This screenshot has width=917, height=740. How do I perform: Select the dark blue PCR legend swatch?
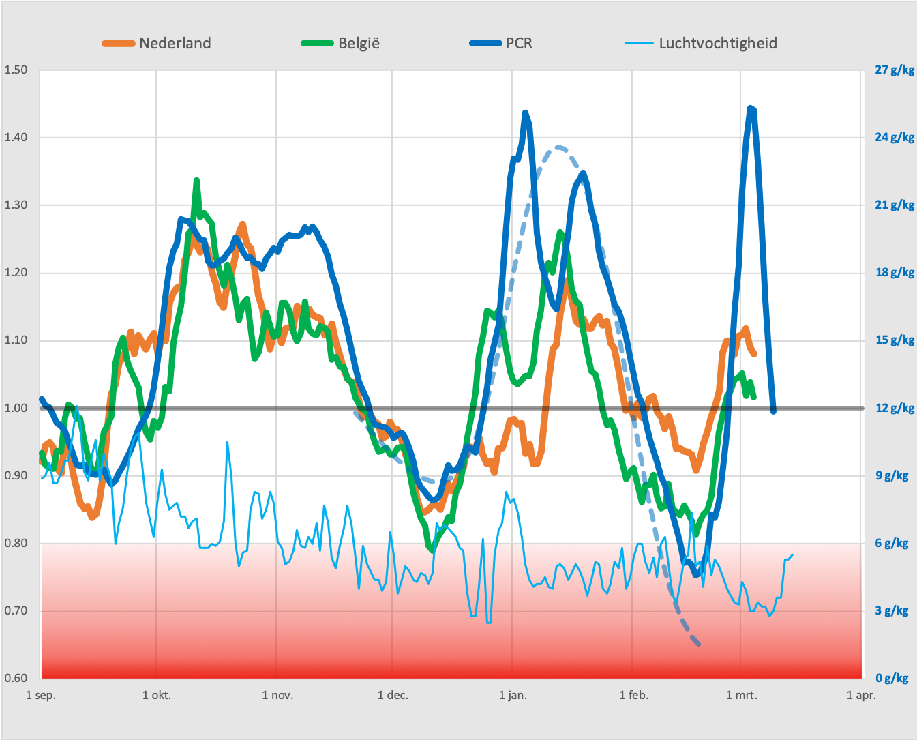[x=485, y=44]
